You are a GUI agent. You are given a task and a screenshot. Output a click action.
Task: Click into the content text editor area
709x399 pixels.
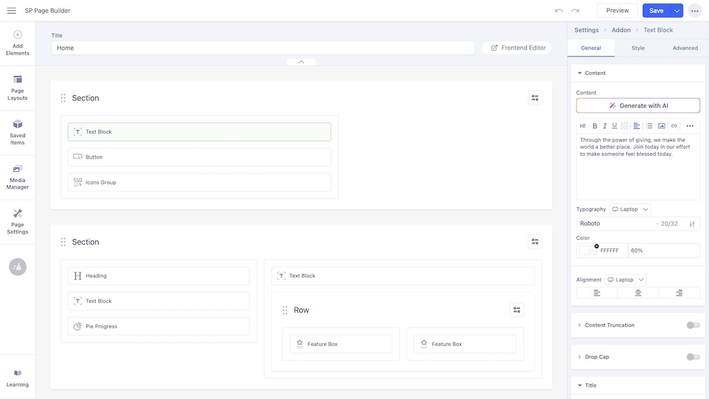[638, 166]
